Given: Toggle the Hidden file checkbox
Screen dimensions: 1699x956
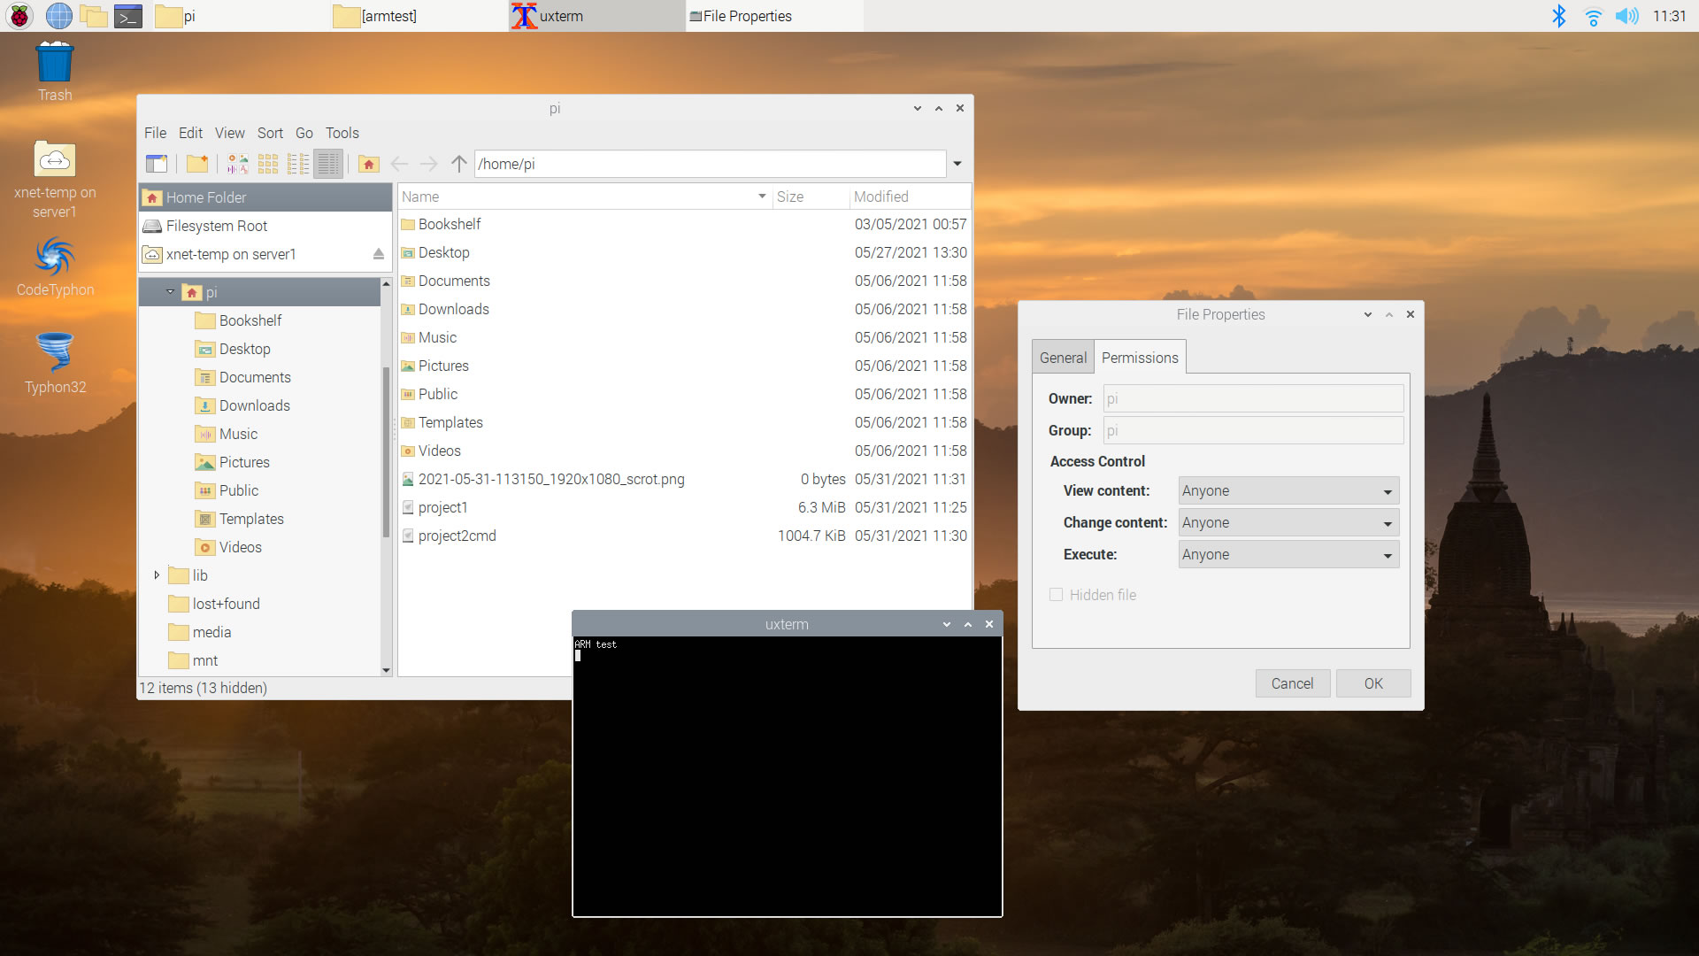Looking at the screenshot, I should click(x=1056, y=595).
